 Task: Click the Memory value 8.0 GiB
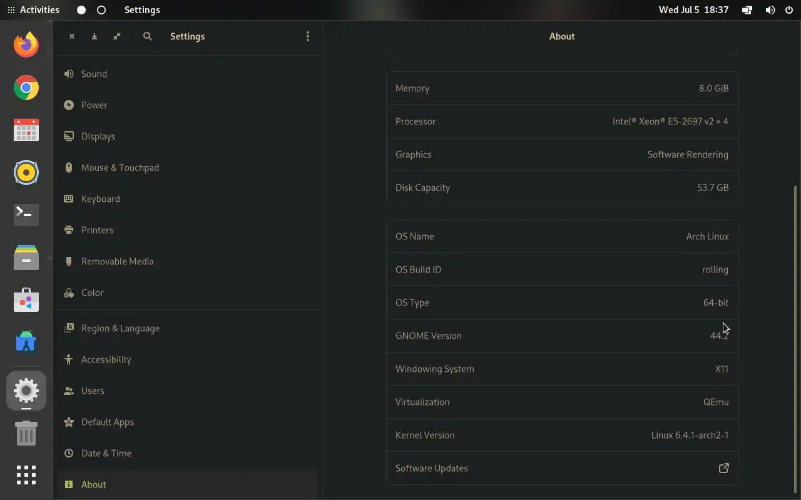coord(713,88)
